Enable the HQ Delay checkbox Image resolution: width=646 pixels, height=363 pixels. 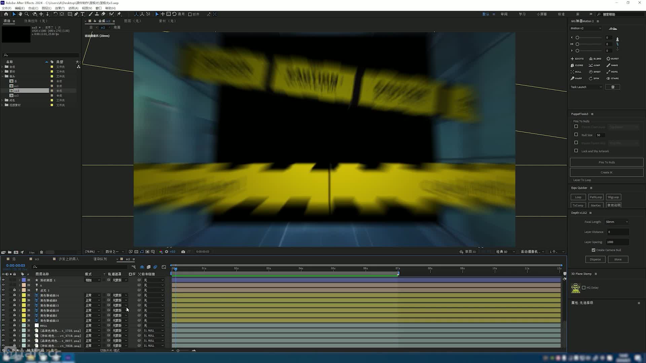584,288
